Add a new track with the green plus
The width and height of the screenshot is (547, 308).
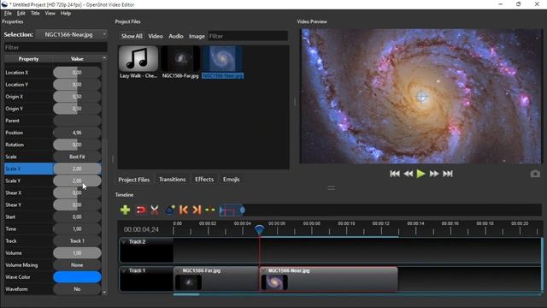point(125,210)
